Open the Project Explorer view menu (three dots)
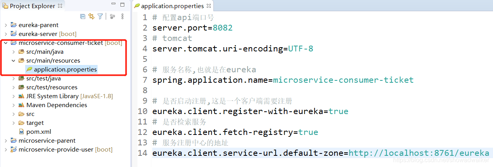Image resolution: width=493 pixels, height=167 pixels. [x=122, y=16]
